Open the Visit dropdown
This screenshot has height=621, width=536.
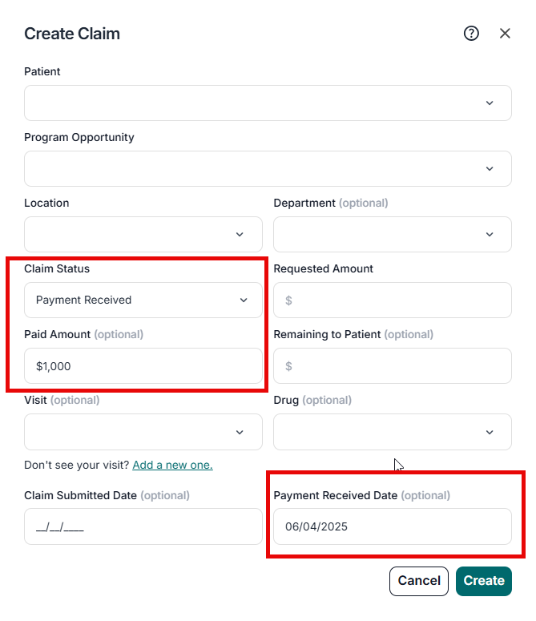pyautogui.click(x=143, y=432)
